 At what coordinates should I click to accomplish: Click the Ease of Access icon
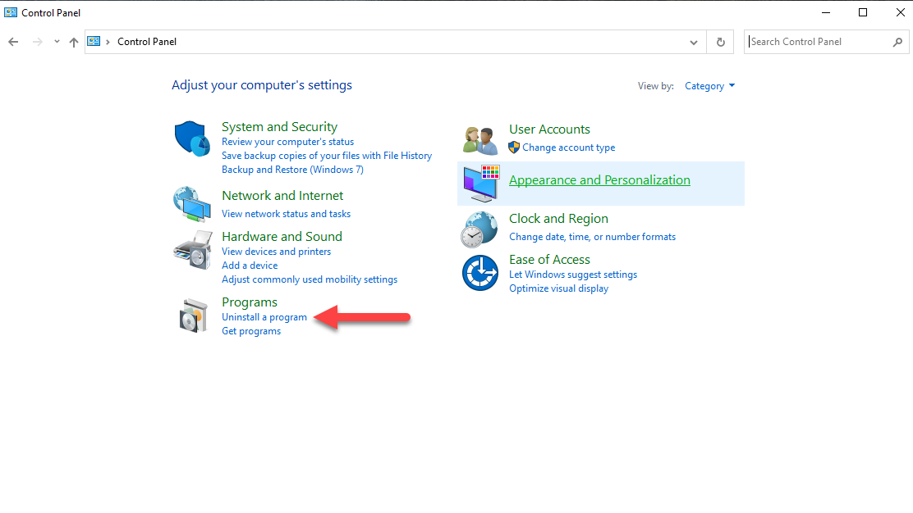pyautogui.click(x=480, y=272)
